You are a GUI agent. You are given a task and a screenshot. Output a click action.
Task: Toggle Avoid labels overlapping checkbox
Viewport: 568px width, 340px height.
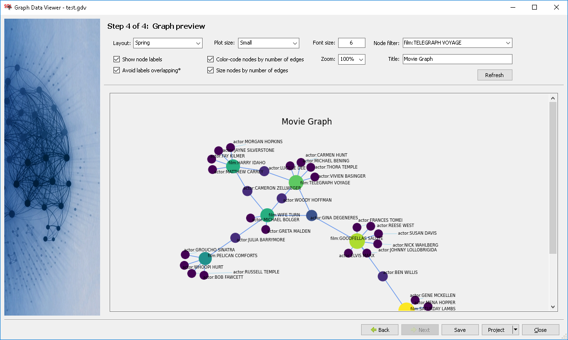117,70
